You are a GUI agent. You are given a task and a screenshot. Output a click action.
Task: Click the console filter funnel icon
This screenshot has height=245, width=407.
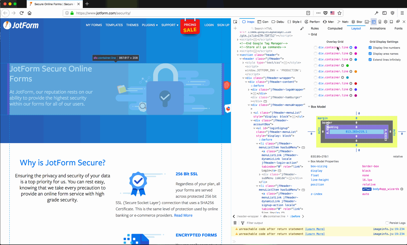(x=242, y=223)
